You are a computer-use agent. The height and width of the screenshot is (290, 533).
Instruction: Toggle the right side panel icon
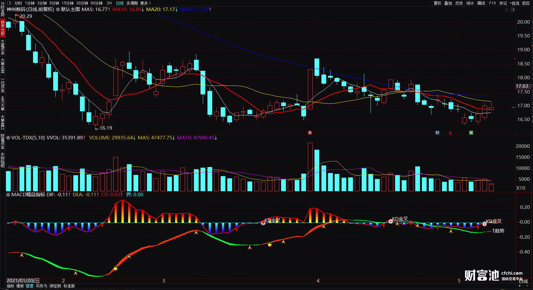[513, 10]
